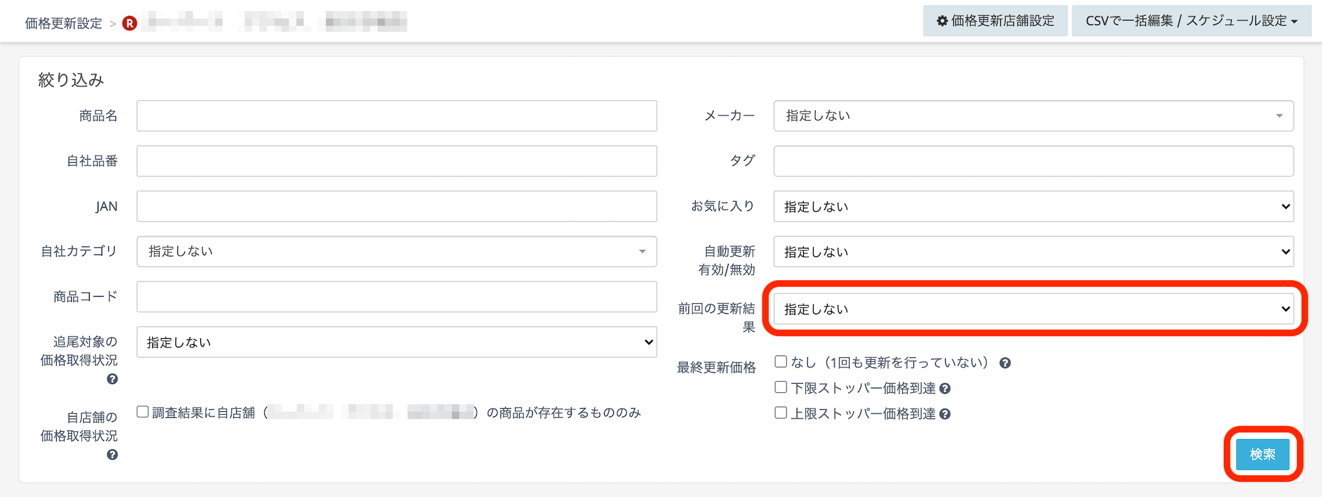Tick the 上限ストッパー価格到達 checkbox
The width and height of the screenshot is (1322, 497).
click(x=781, y=413)
